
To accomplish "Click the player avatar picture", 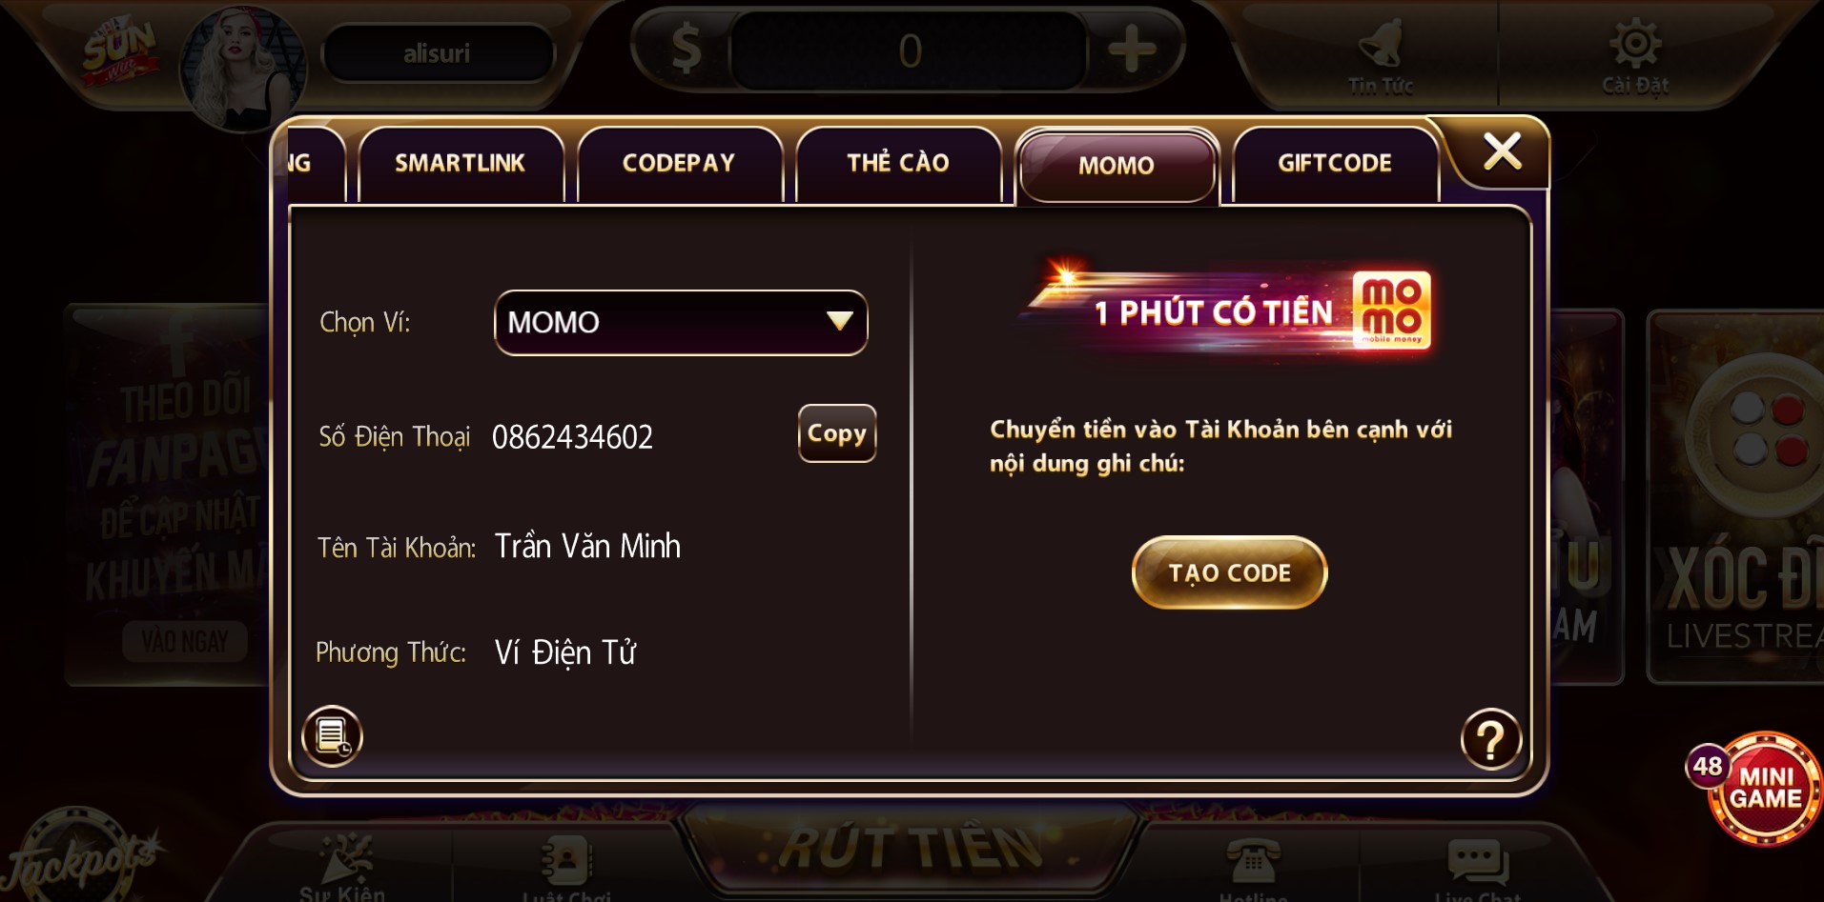I will point(243,69).
